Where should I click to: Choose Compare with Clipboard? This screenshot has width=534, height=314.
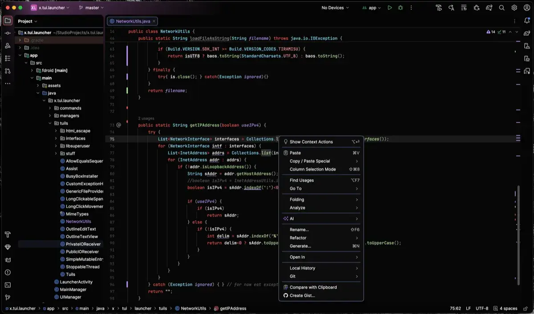321,287
